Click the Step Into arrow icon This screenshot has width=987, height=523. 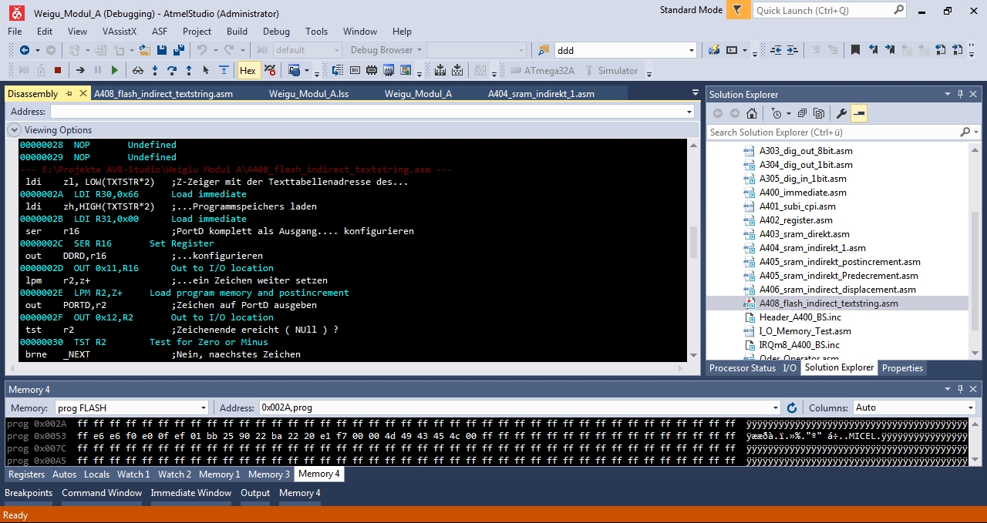point(155,70)
